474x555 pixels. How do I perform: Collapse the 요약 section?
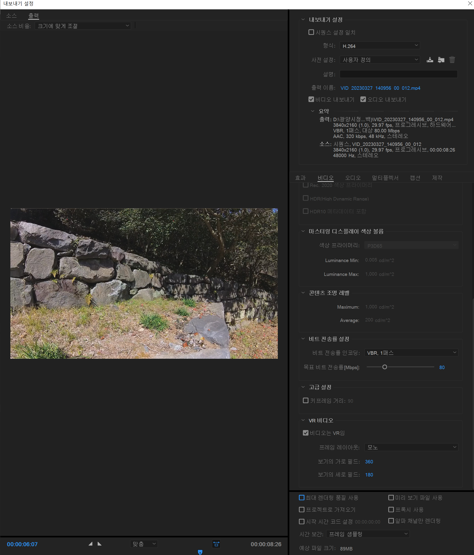pos(313,111)
